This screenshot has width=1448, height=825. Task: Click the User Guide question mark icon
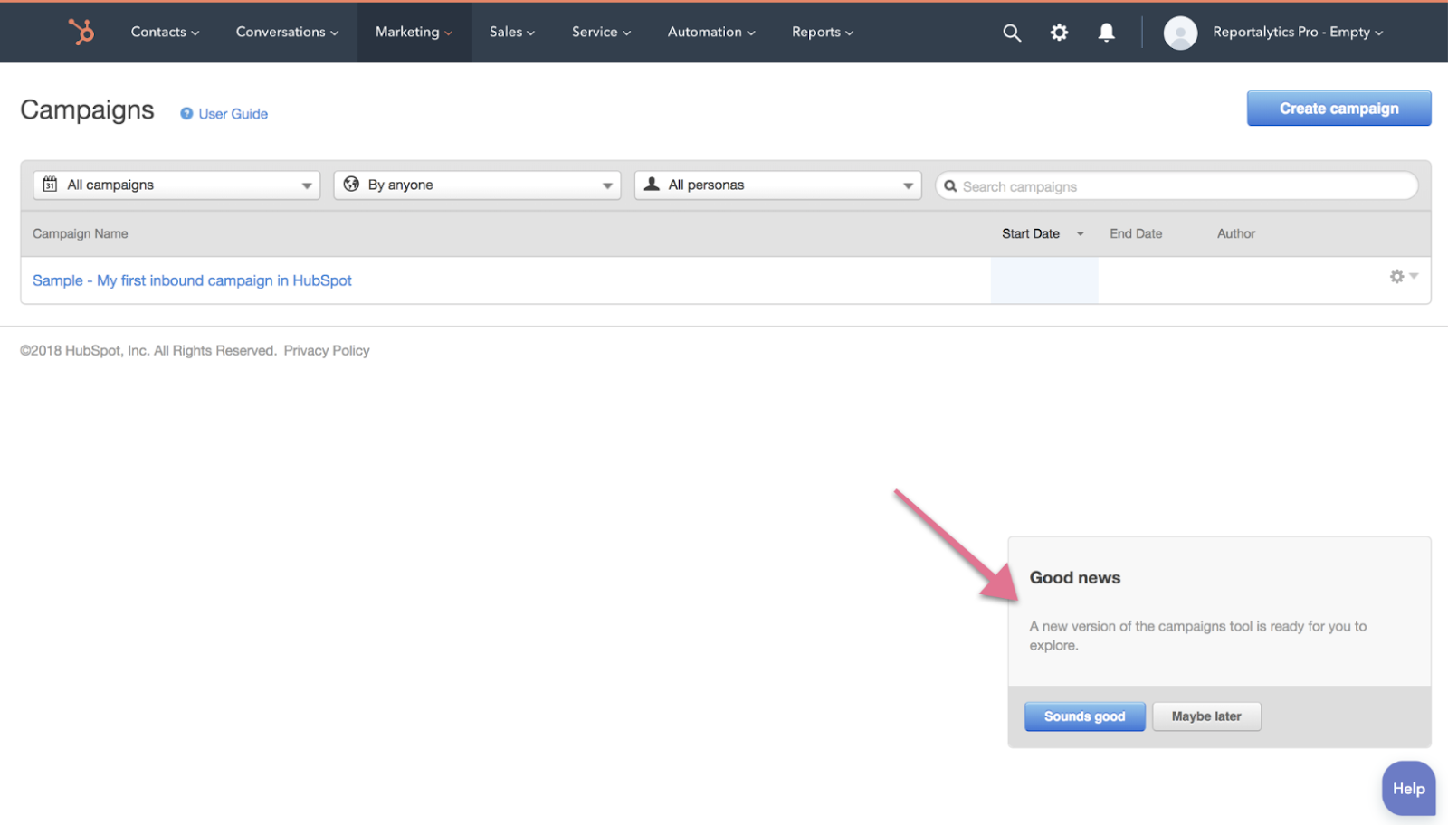[x=186, y=114]
